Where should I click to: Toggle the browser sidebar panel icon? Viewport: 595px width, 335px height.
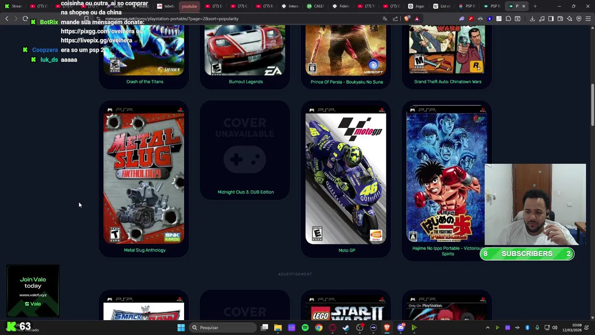pyautogui.click(x=551, y=19)
